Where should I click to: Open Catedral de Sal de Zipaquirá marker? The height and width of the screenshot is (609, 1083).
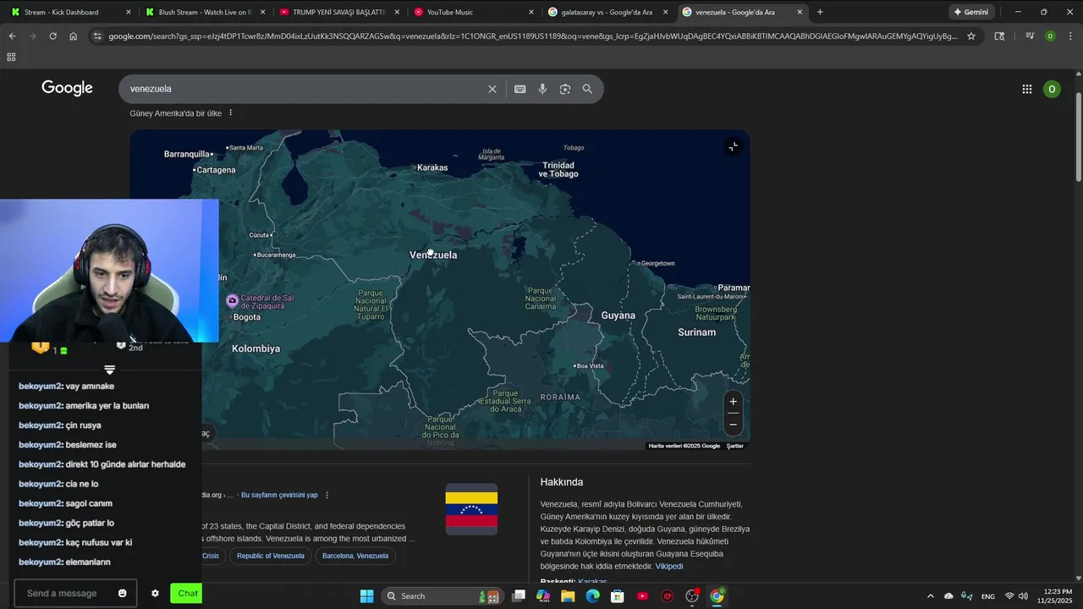tap(232, 300)
